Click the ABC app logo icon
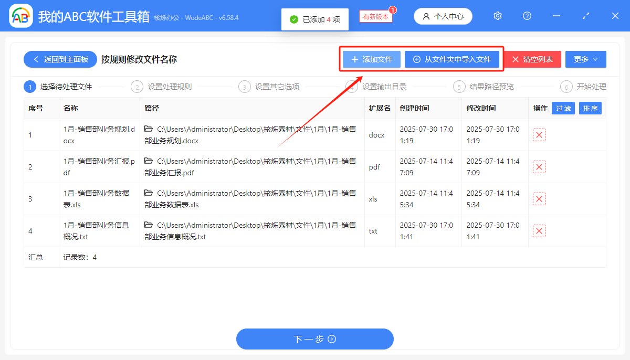 tap(20, 16)
